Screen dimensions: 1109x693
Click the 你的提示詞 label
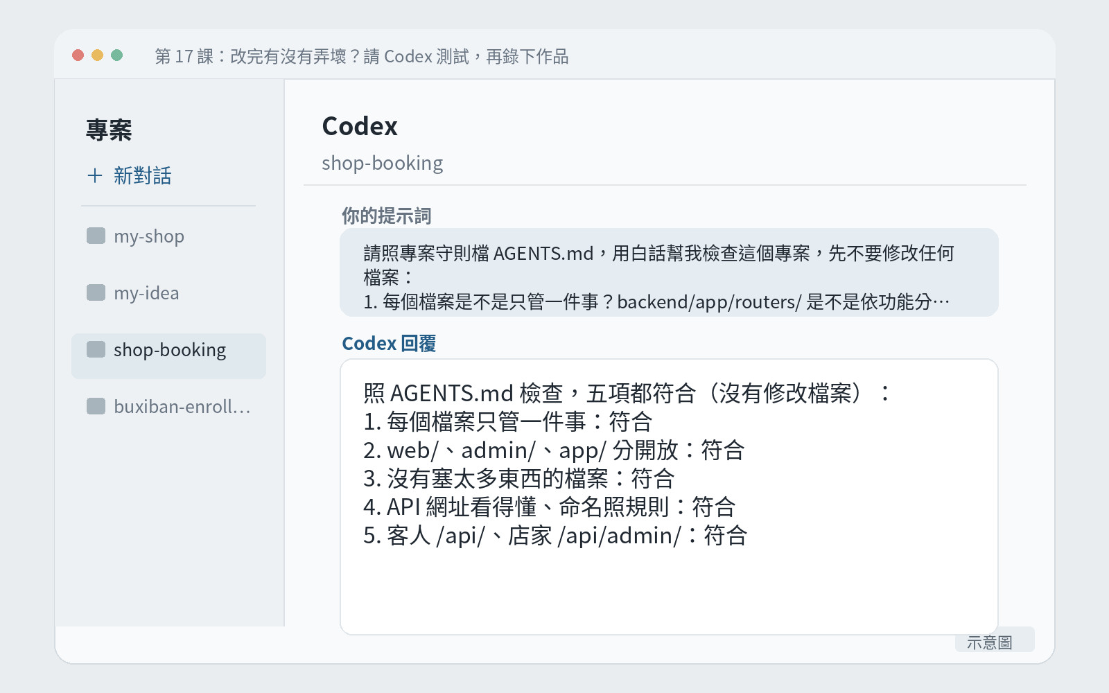(x=386, y=216)
